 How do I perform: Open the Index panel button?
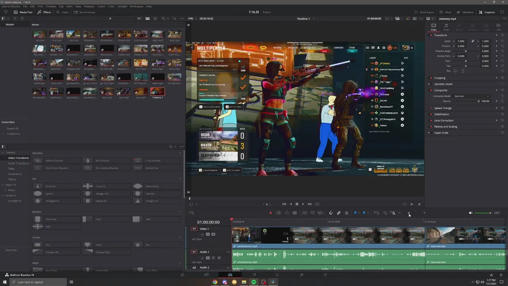62,12
